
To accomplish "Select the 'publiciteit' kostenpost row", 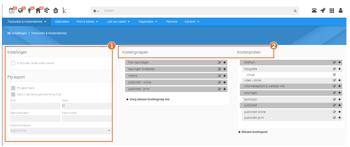I will click(291, 105).
